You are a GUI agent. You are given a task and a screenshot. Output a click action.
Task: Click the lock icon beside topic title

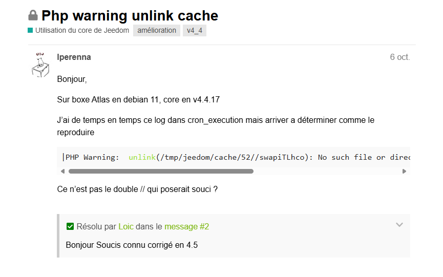(33, 15)
